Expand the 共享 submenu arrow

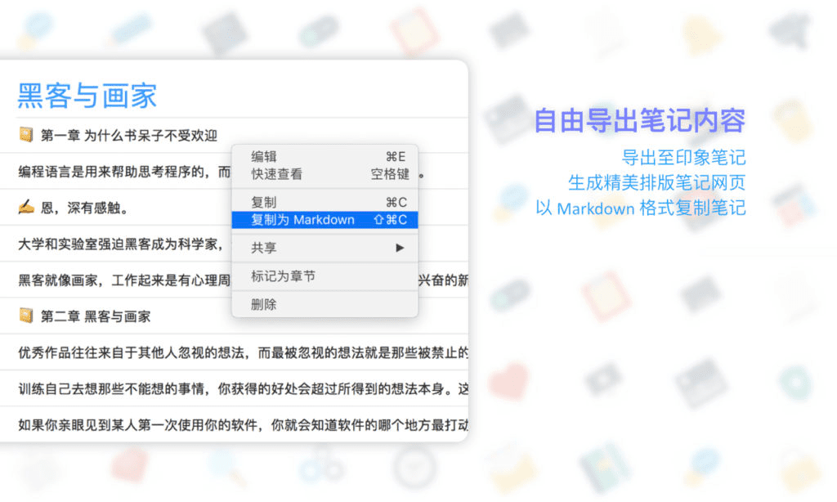(x=400, y=248)
